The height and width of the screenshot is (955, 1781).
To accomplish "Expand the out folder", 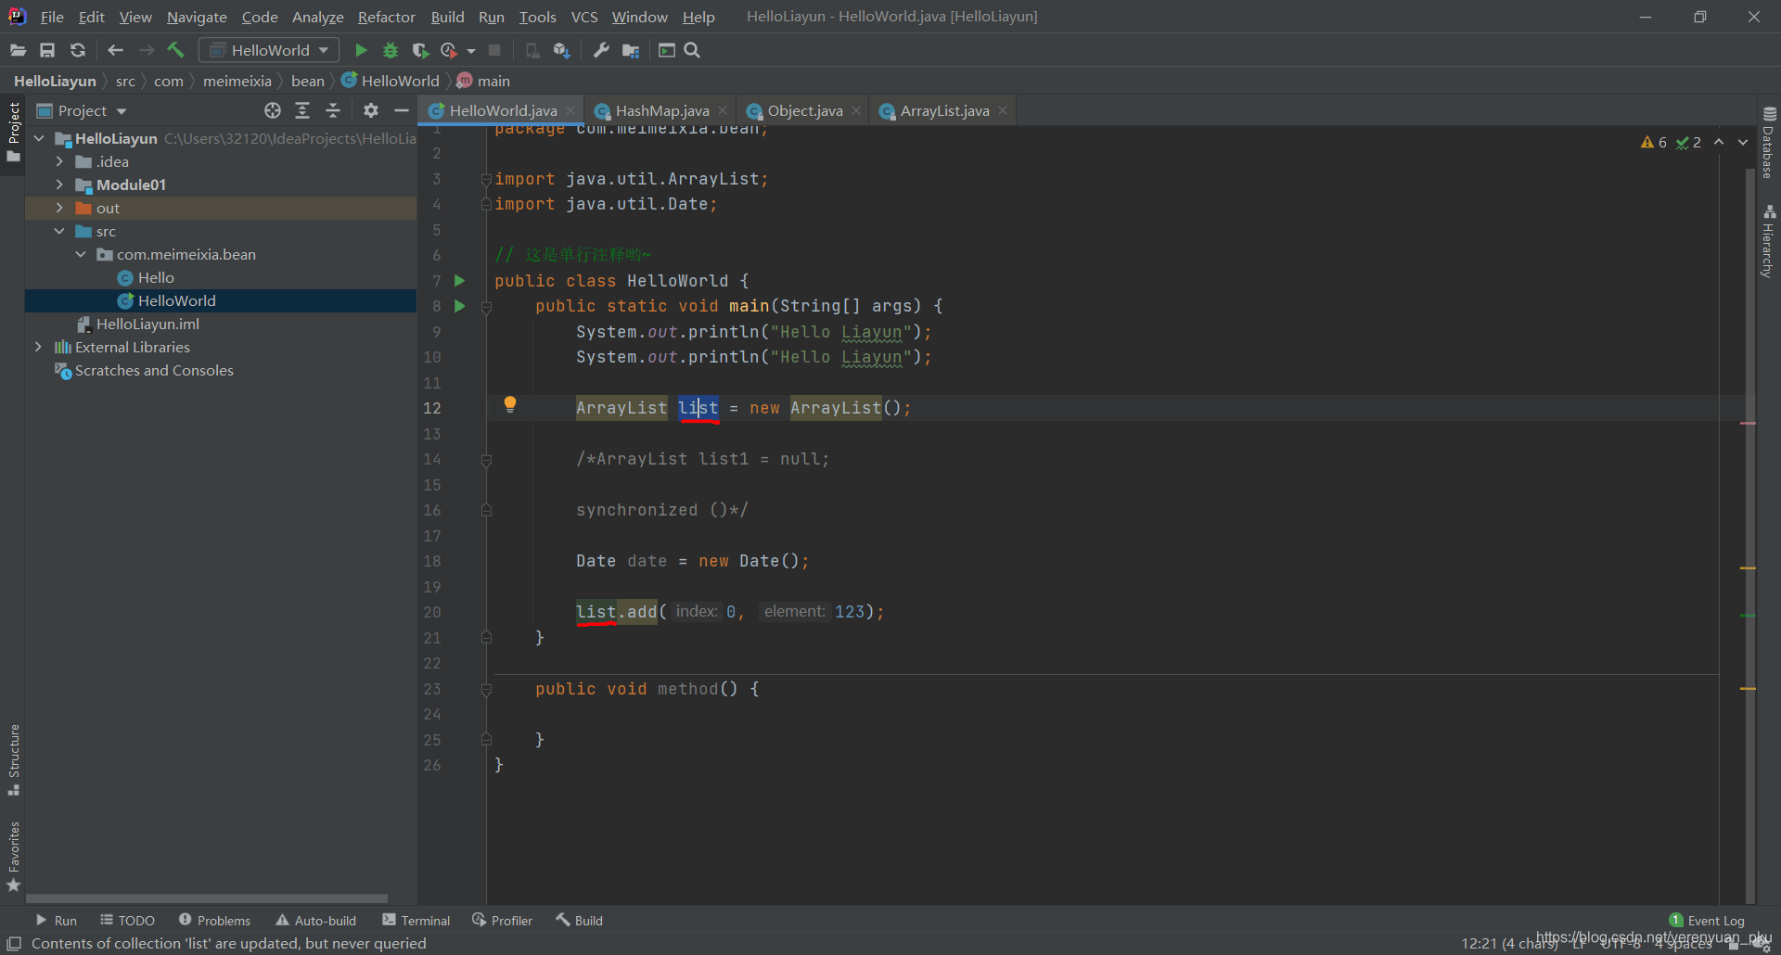I will [59, 208].
